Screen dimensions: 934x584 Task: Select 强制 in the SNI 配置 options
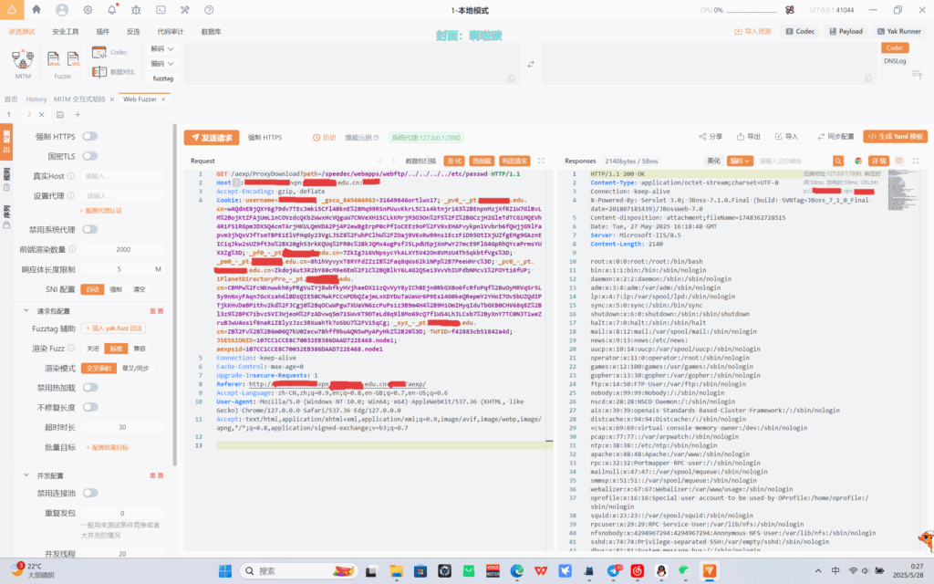(116, 289)
